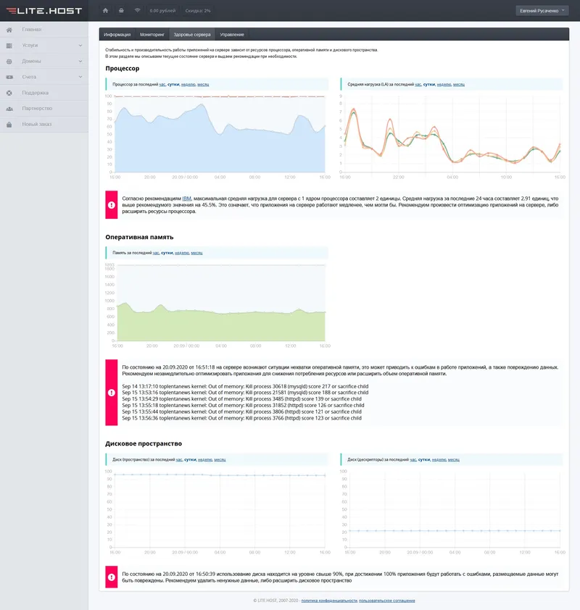Show processor chart for the last неделю
The width and height of the screenshot is (580, 610).
[188, 85]
